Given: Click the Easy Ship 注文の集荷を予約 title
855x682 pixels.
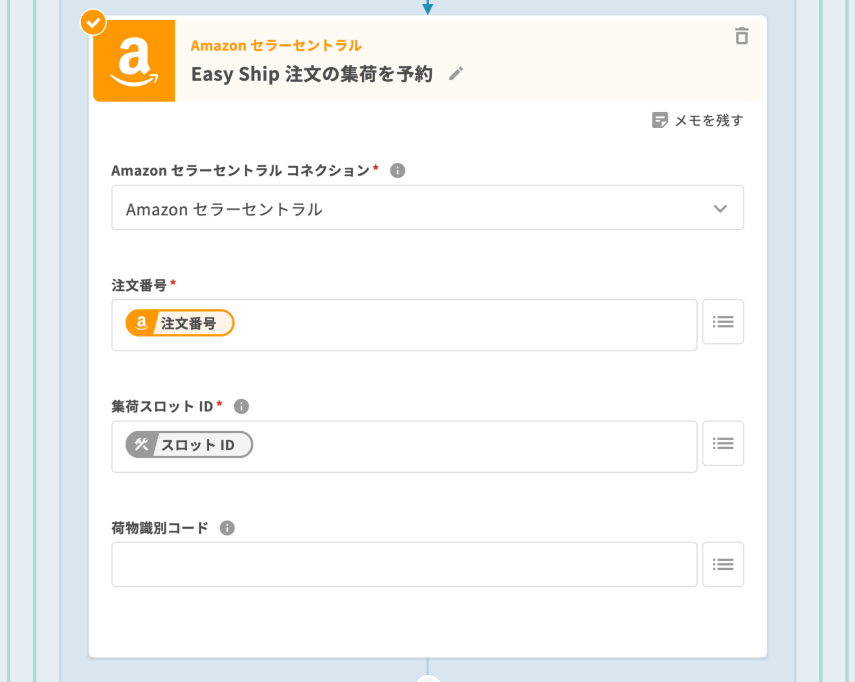Looking at the screenshot, I should pos(312,74).
